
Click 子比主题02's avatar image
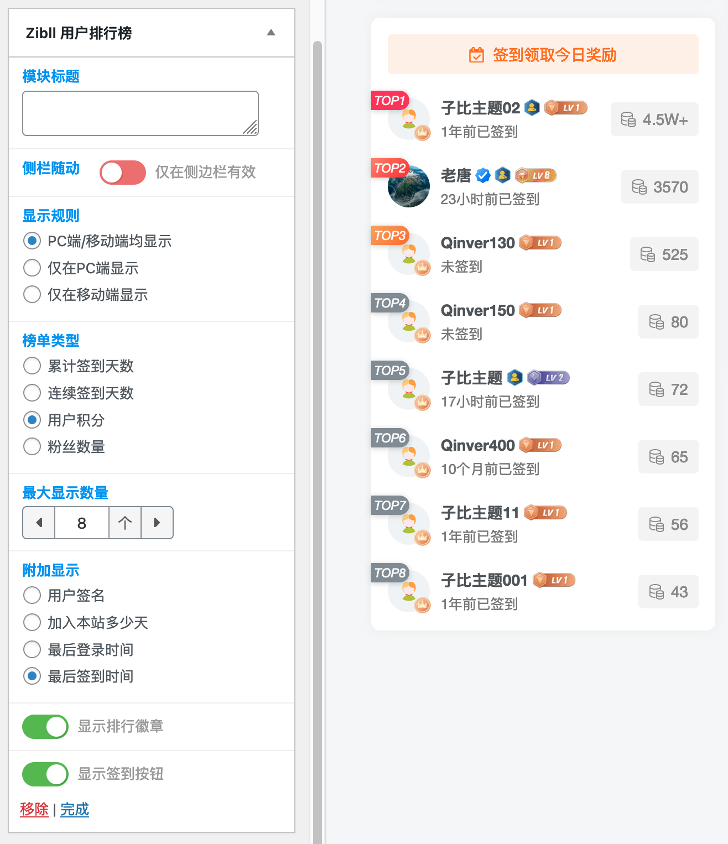tap(409, 118)
